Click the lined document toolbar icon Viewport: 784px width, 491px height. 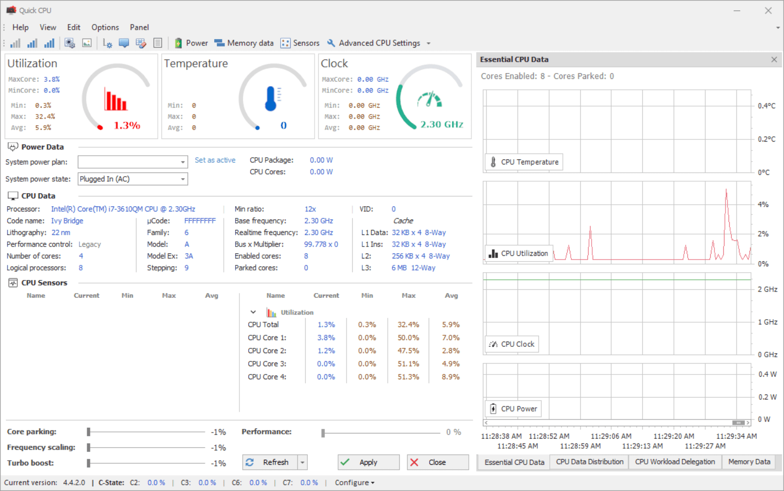pyautogui.click(x=158, y=43)
